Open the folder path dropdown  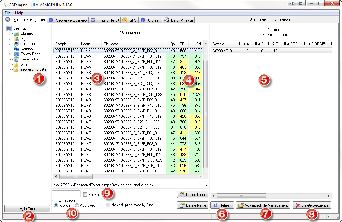(x=206, y=185)
